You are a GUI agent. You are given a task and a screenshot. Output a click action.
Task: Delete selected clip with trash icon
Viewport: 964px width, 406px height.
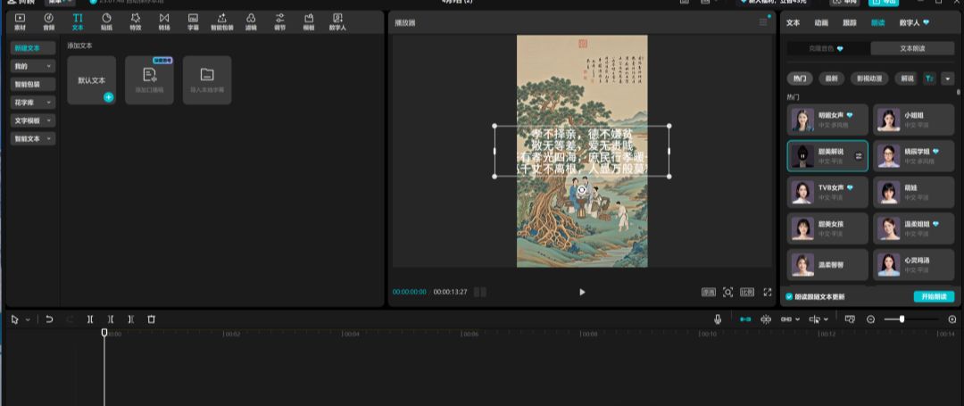click(x=151, y=319)
